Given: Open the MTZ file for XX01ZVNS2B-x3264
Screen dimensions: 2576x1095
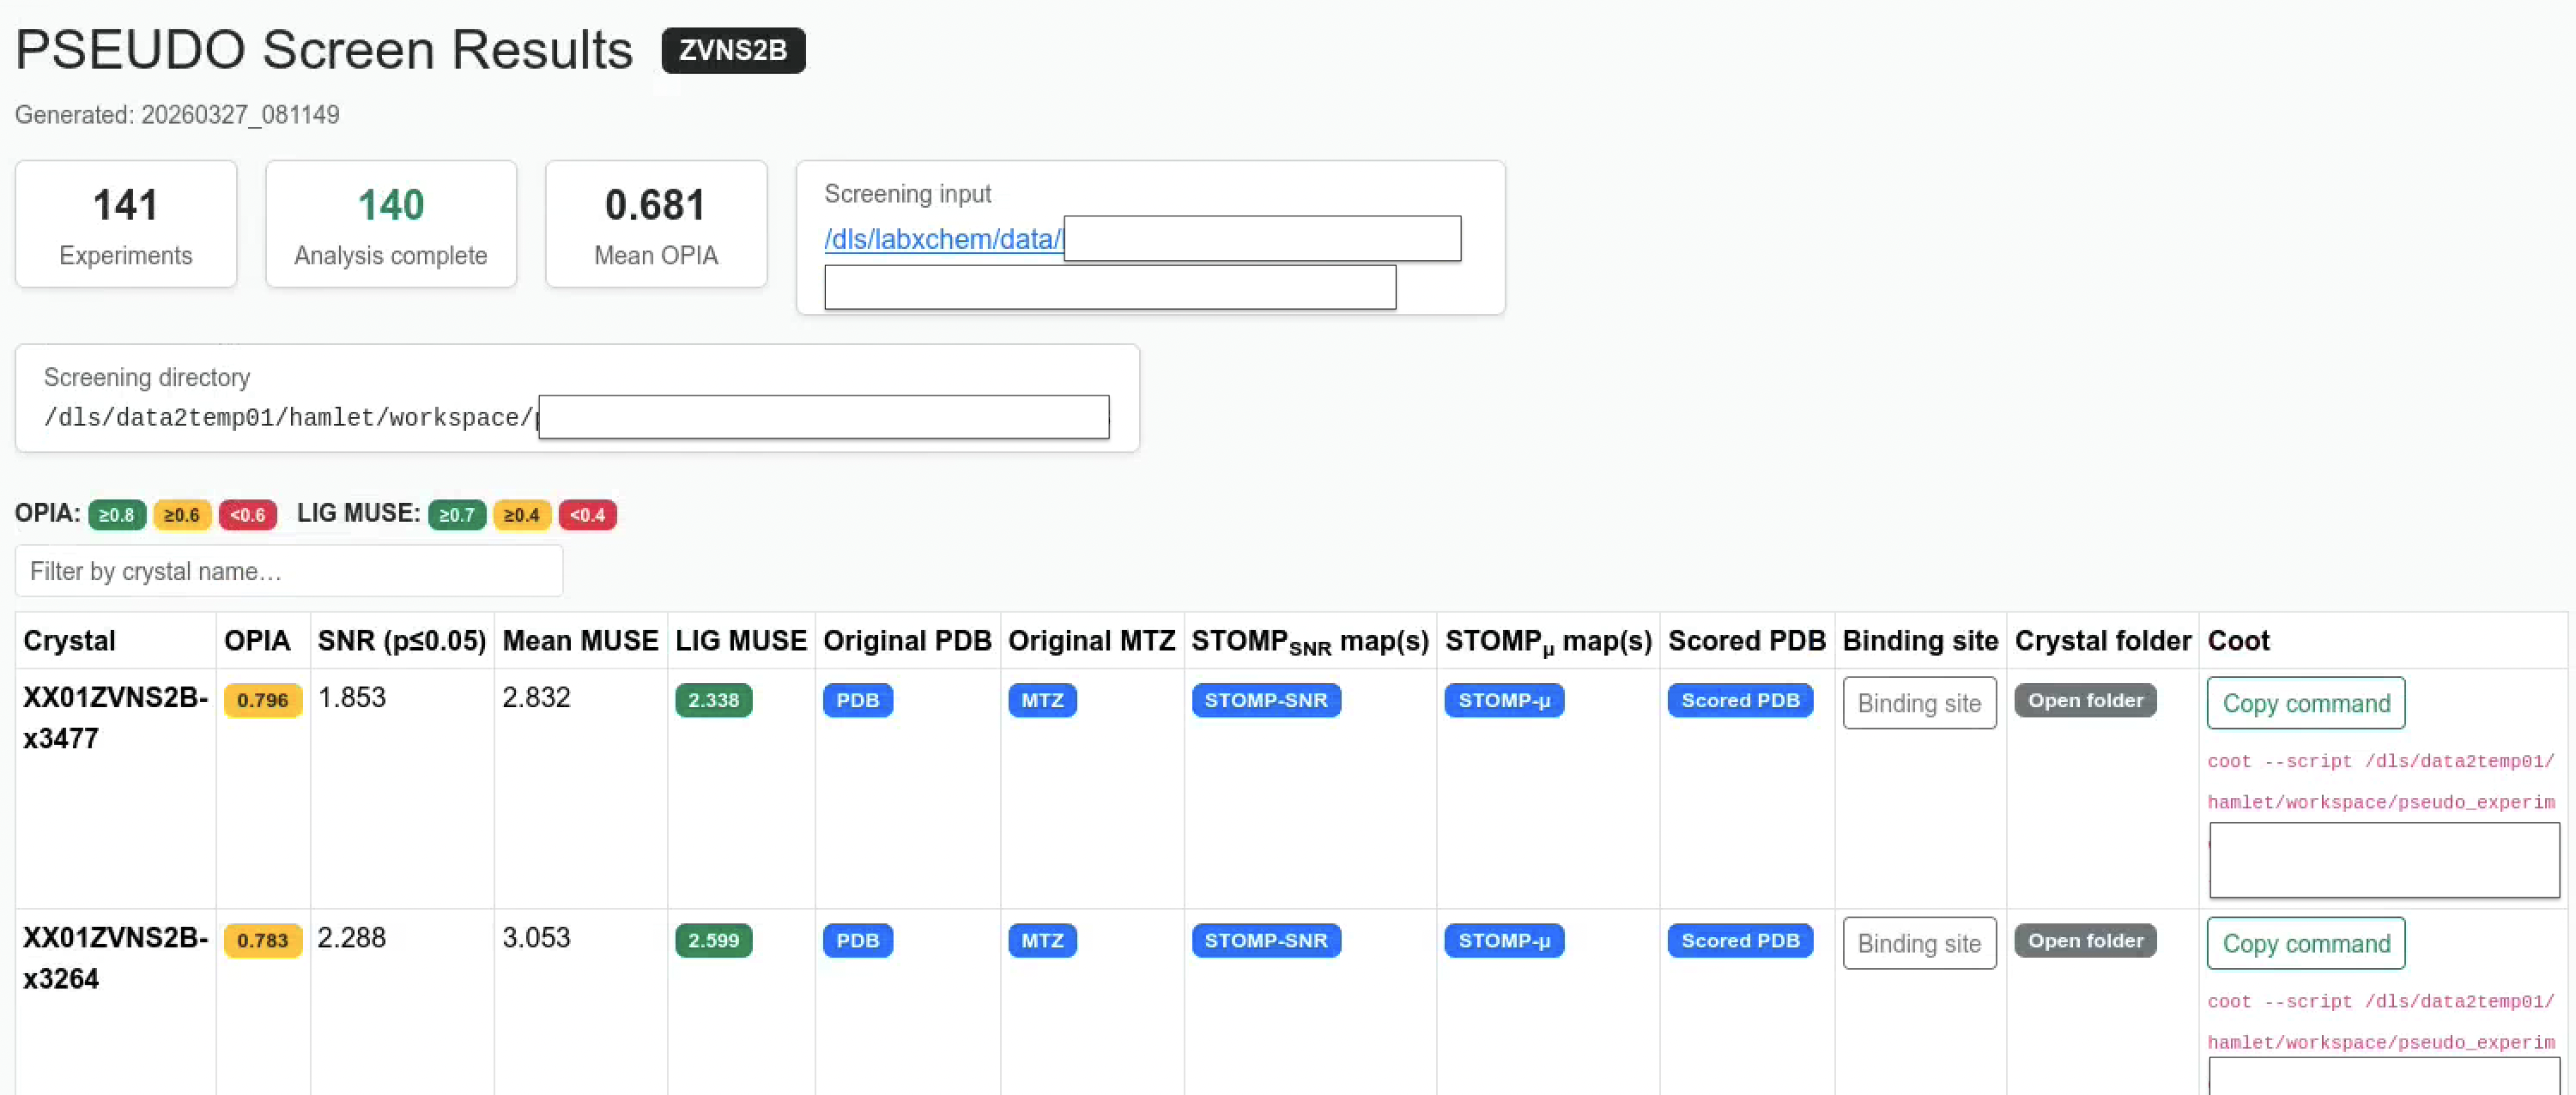Looking at the screenshot, I should coord(1041,940).
